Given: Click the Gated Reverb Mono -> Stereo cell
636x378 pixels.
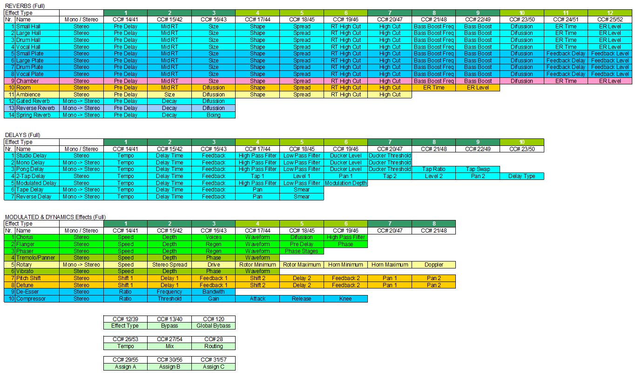Looking at the screenshot, I should pyautogui.click(x=81, y=101).
